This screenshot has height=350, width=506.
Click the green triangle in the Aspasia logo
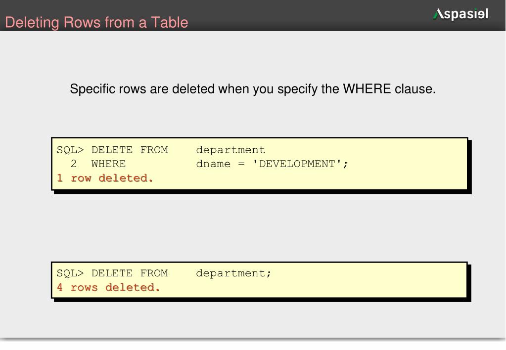[x=437, y=15]
